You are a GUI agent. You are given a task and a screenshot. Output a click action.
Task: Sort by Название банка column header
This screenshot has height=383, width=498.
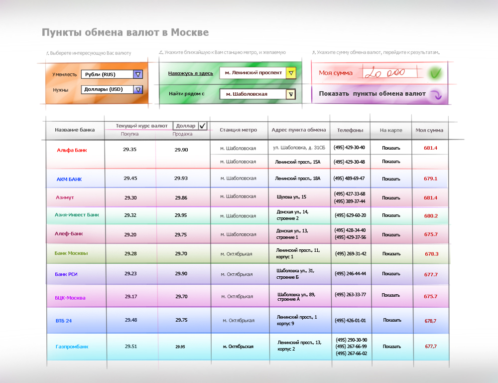click(75, 130)
